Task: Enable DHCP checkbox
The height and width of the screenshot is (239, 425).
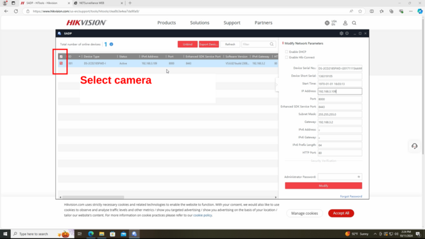Action: [287, 52]
